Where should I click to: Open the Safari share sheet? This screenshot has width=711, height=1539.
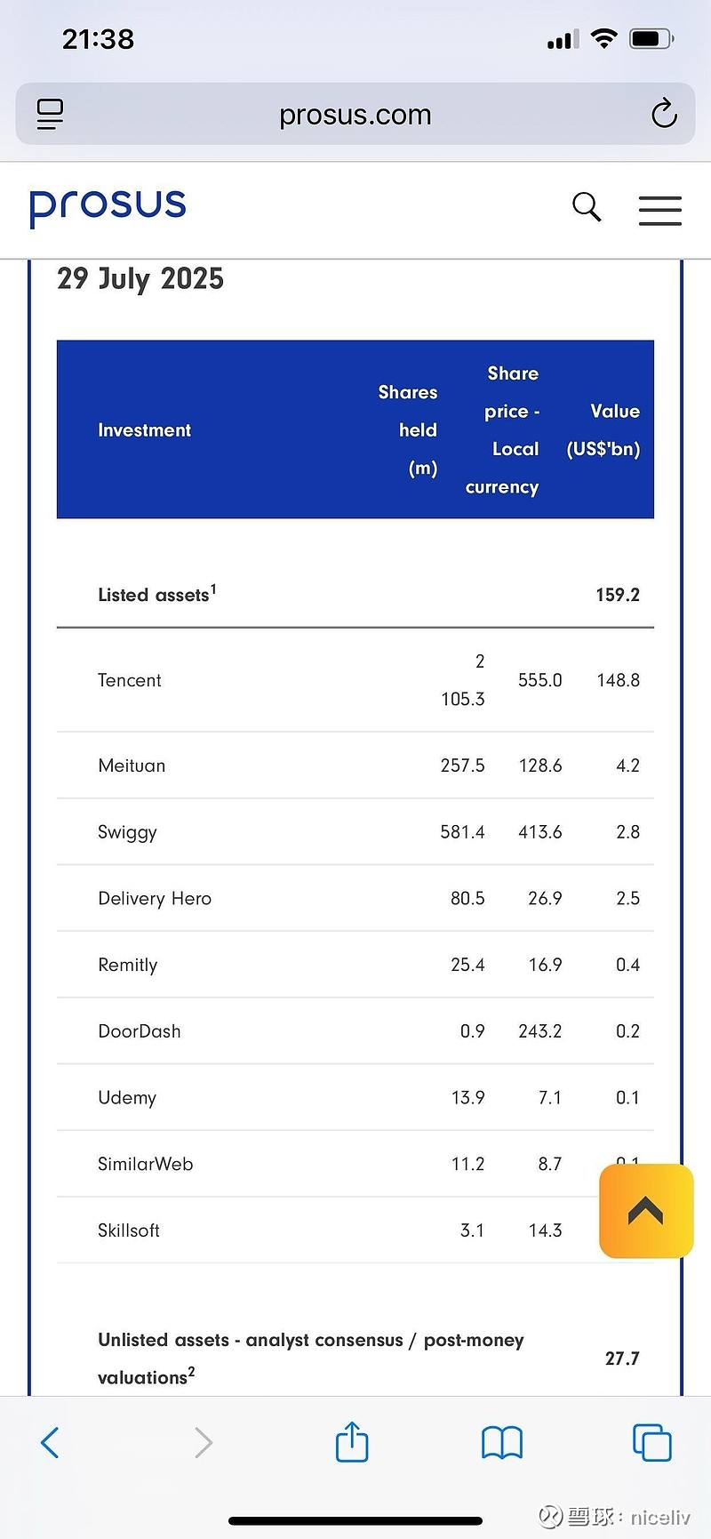coord(352,1441)
